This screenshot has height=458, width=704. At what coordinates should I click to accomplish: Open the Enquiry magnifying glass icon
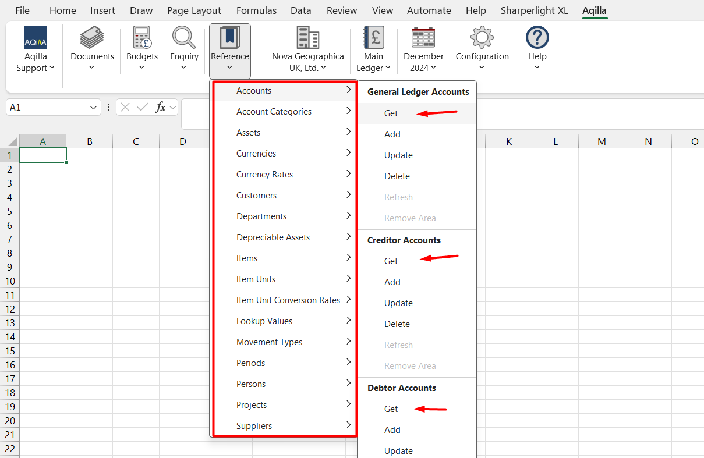[184, 37]
